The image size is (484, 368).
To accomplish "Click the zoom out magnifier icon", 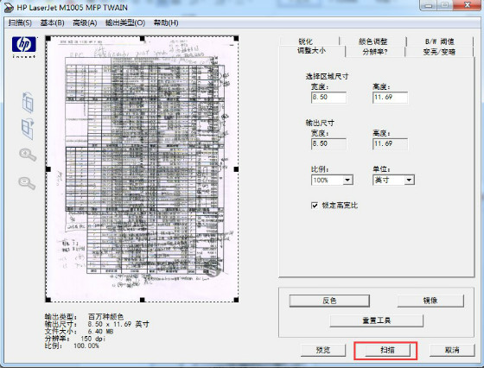I will (27, 183).
